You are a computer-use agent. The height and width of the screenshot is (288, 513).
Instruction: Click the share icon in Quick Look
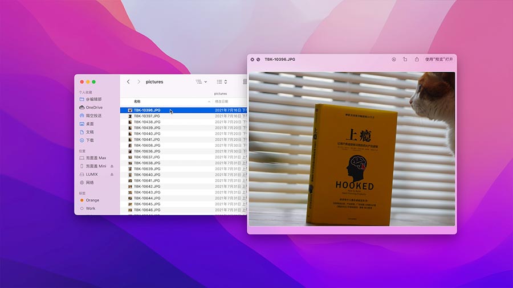(x=417, y=59)
